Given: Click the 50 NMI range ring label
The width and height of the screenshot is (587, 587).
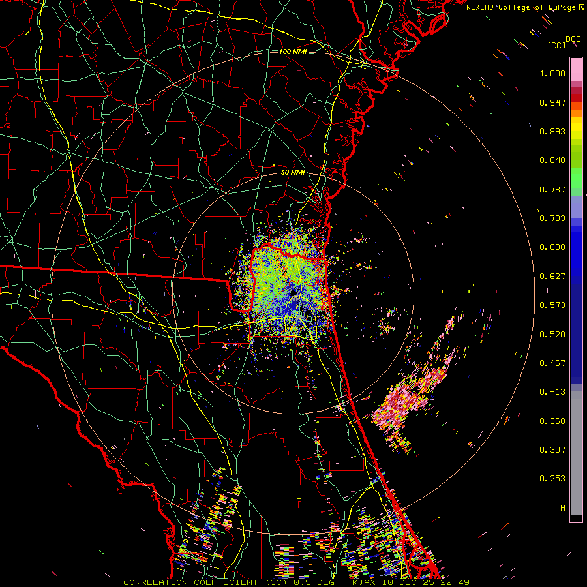Looking at the screenshot, I should 293,172.
